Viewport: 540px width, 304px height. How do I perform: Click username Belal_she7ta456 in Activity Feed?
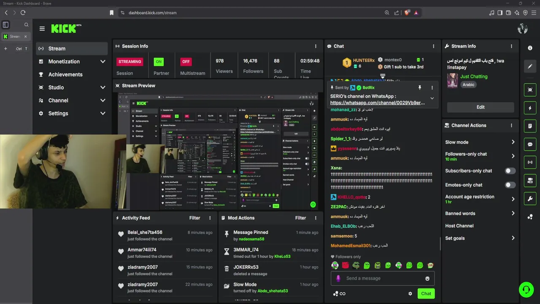point(145,232)
